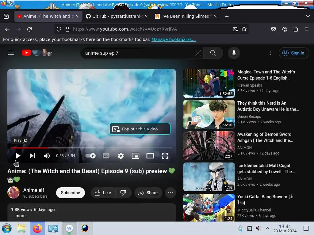314x235 pixels.
Task: Open the player settings gear
Action: tap(121, 156)
